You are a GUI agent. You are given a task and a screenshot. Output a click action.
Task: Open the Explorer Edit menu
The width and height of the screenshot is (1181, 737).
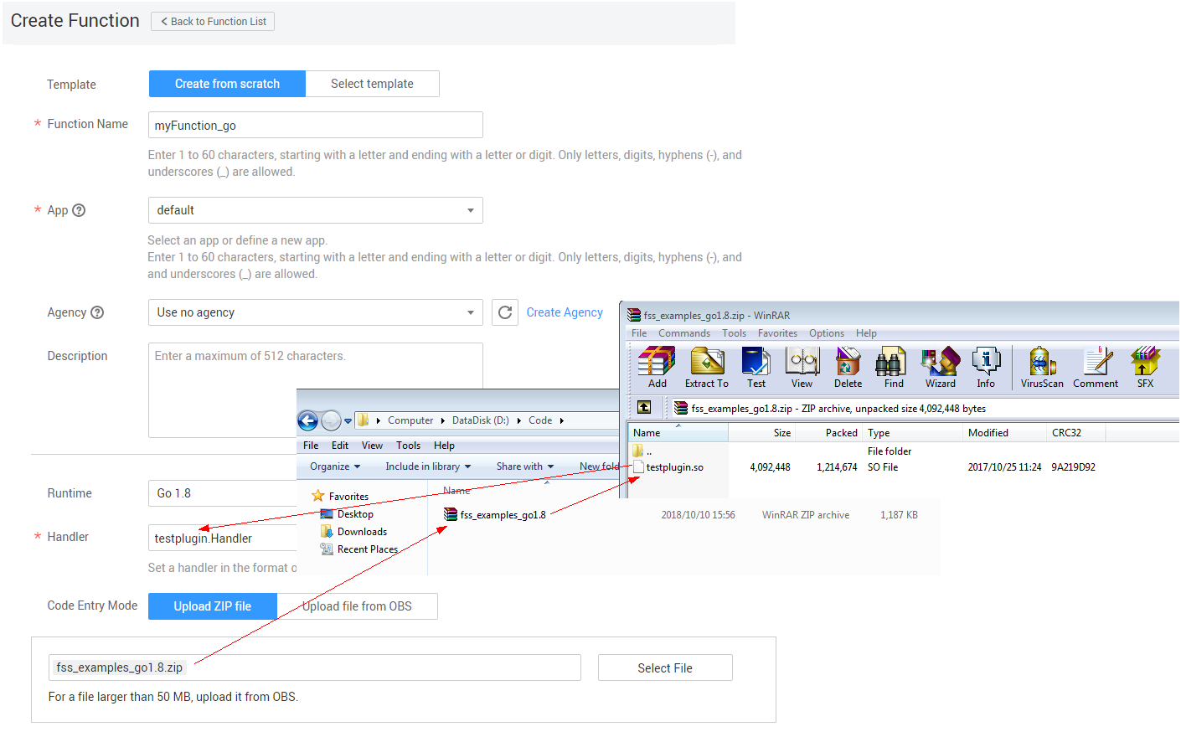coord(340,446)
